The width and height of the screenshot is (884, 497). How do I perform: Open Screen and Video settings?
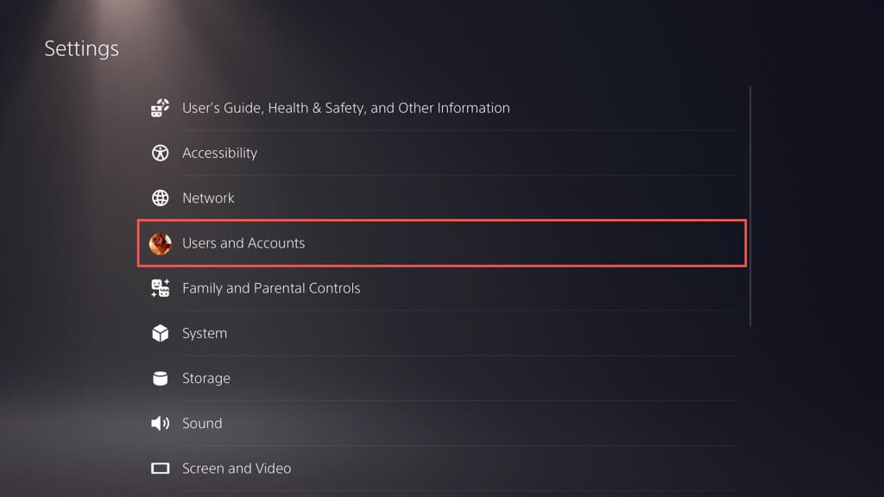(x=237, y=469)
